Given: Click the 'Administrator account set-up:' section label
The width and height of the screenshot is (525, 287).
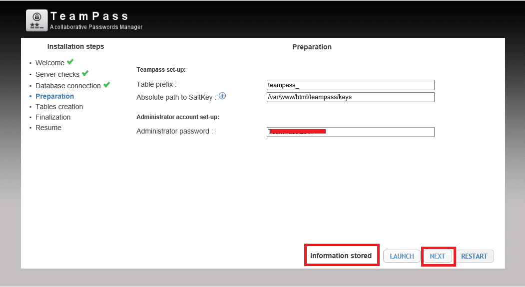Looking at the screenshot, I should coord(178,117).
